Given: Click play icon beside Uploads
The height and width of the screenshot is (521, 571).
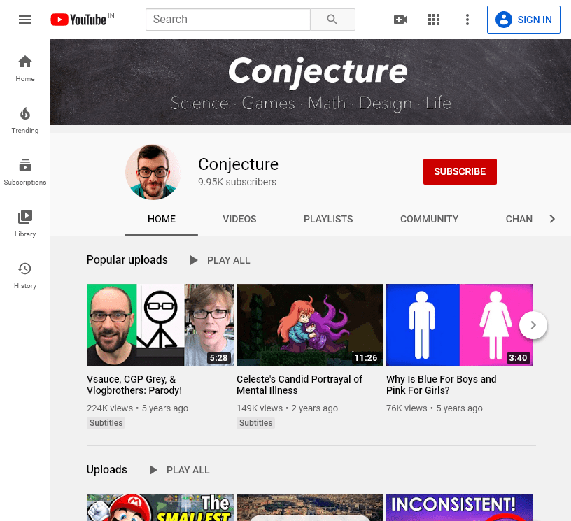Looking at the screenshot, I should 153,470.
